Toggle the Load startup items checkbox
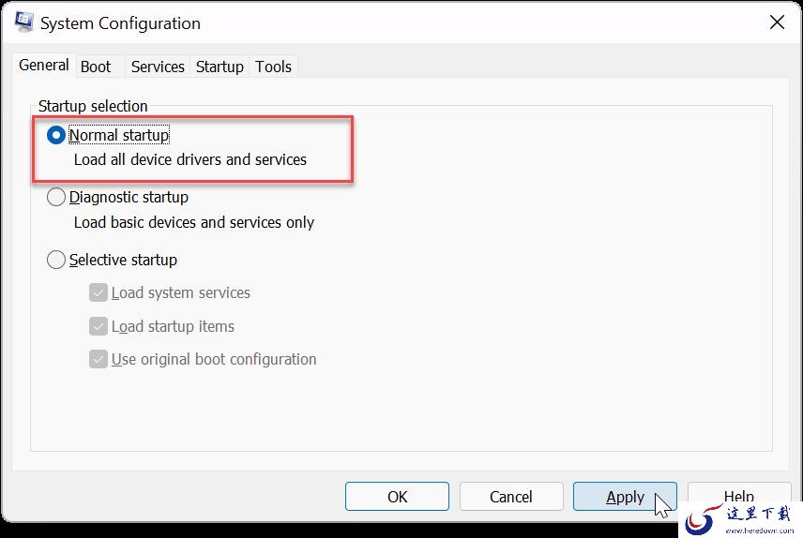This screenshot has height=538, width=803. (x=98, y=326)
